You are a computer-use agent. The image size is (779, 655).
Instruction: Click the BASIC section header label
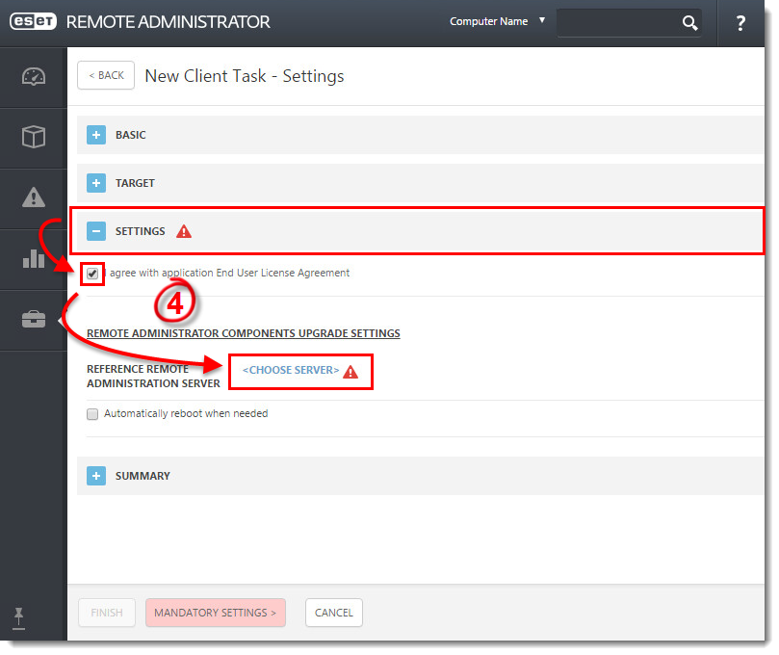(x=131, y=135)
